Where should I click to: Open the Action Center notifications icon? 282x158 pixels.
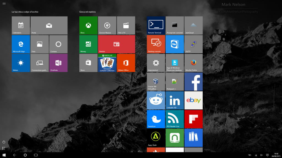point(267,155)
